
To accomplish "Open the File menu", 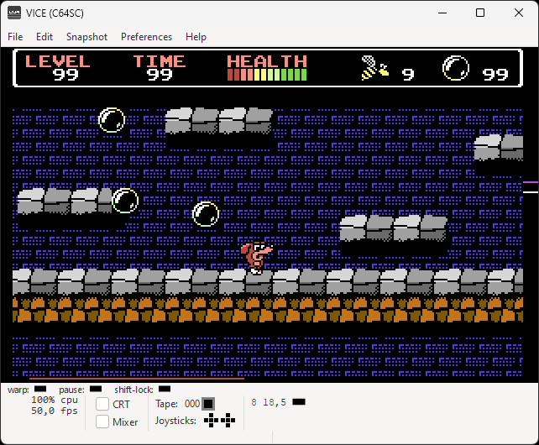I will click(15, 37).
